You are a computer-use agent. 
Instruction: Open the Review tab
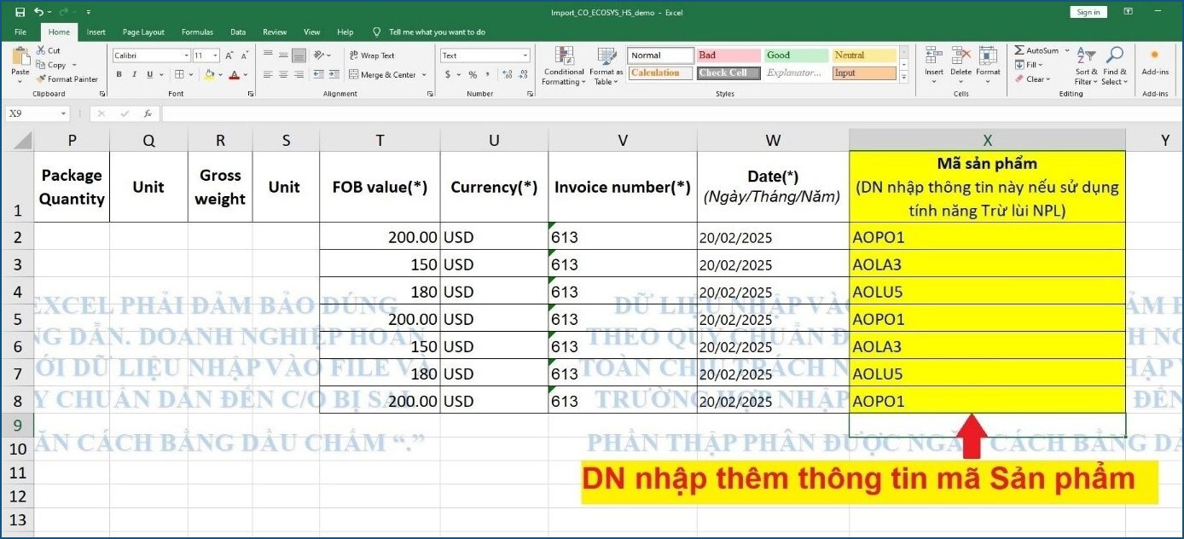pyautogui.click(x=275, y=32)
